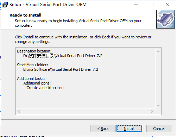Click the scroll left arrow in summary box
The image size is (177, 137).
[19, 111]
